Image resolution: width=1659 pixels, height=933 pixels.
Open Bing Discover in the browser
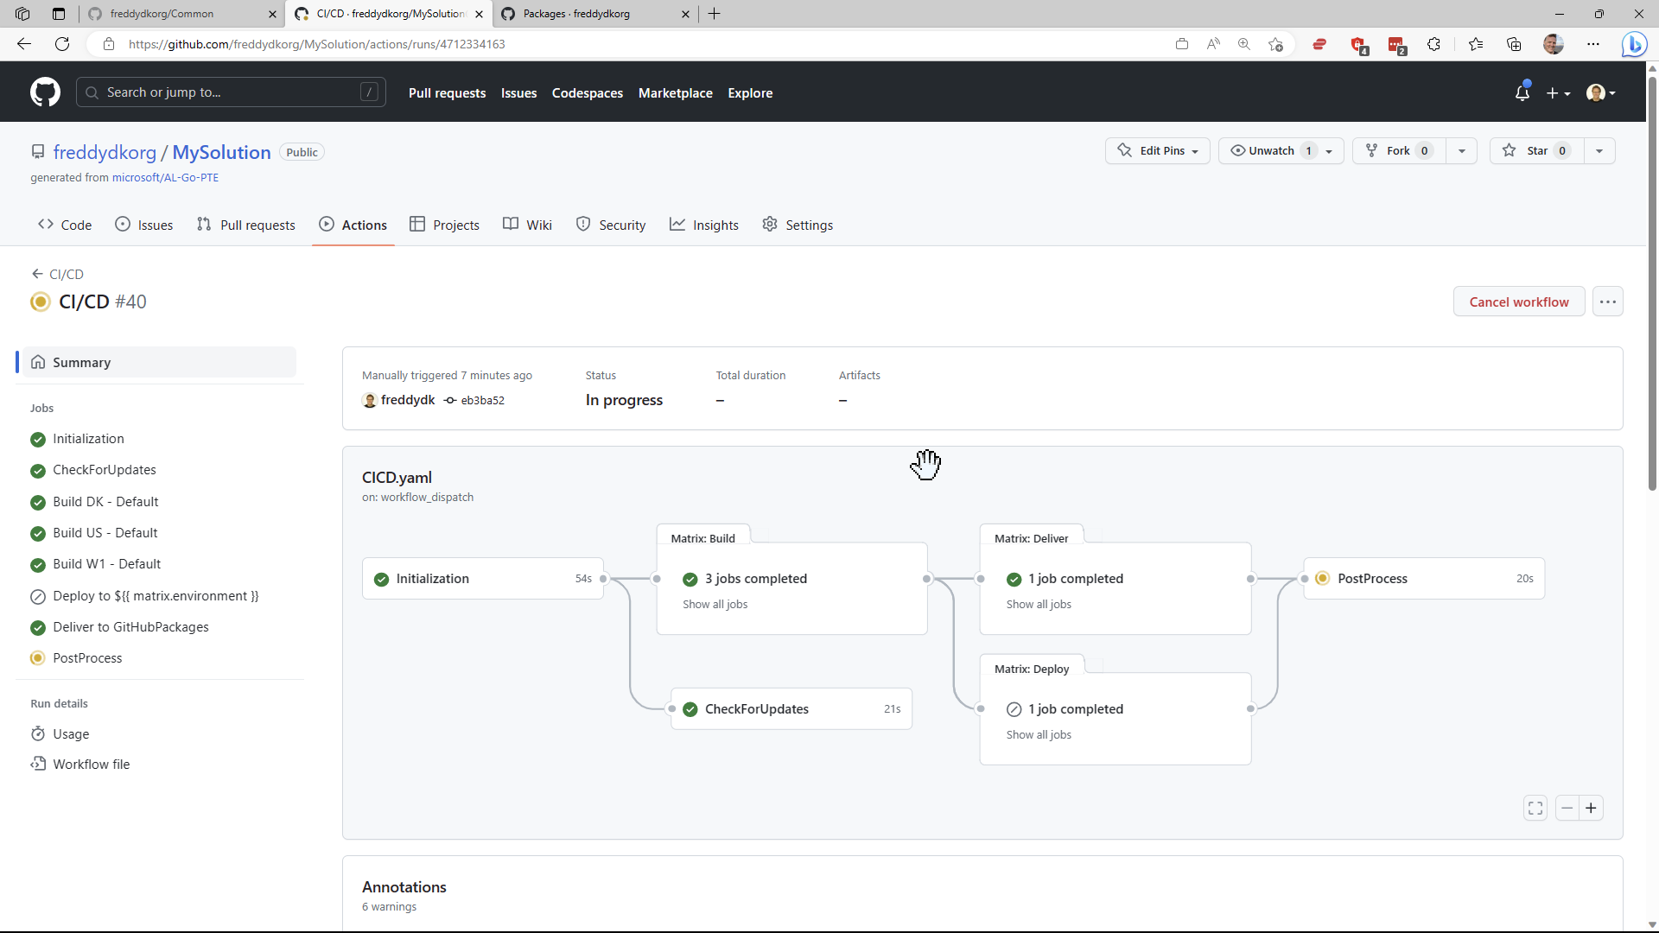pos(1636,44)
